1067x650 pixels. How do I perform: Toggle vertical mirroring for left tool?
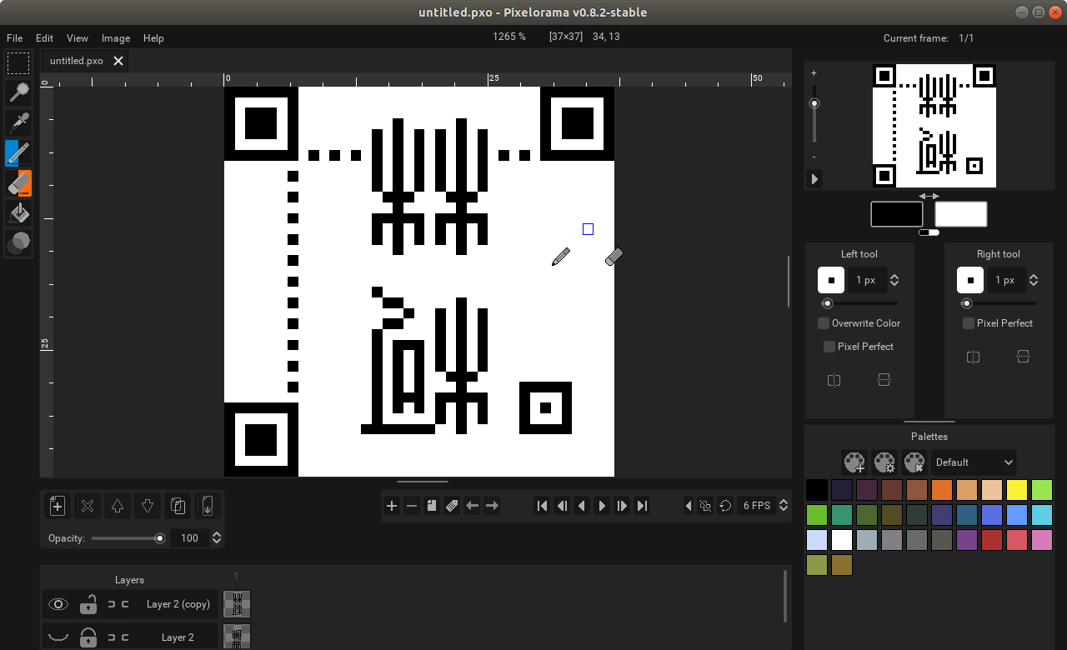coord(884,380)
